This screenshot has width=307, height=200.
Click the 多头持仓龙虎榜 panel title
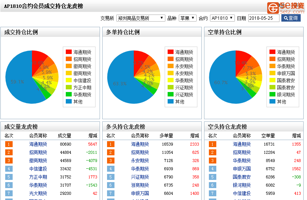pos(126,127)
